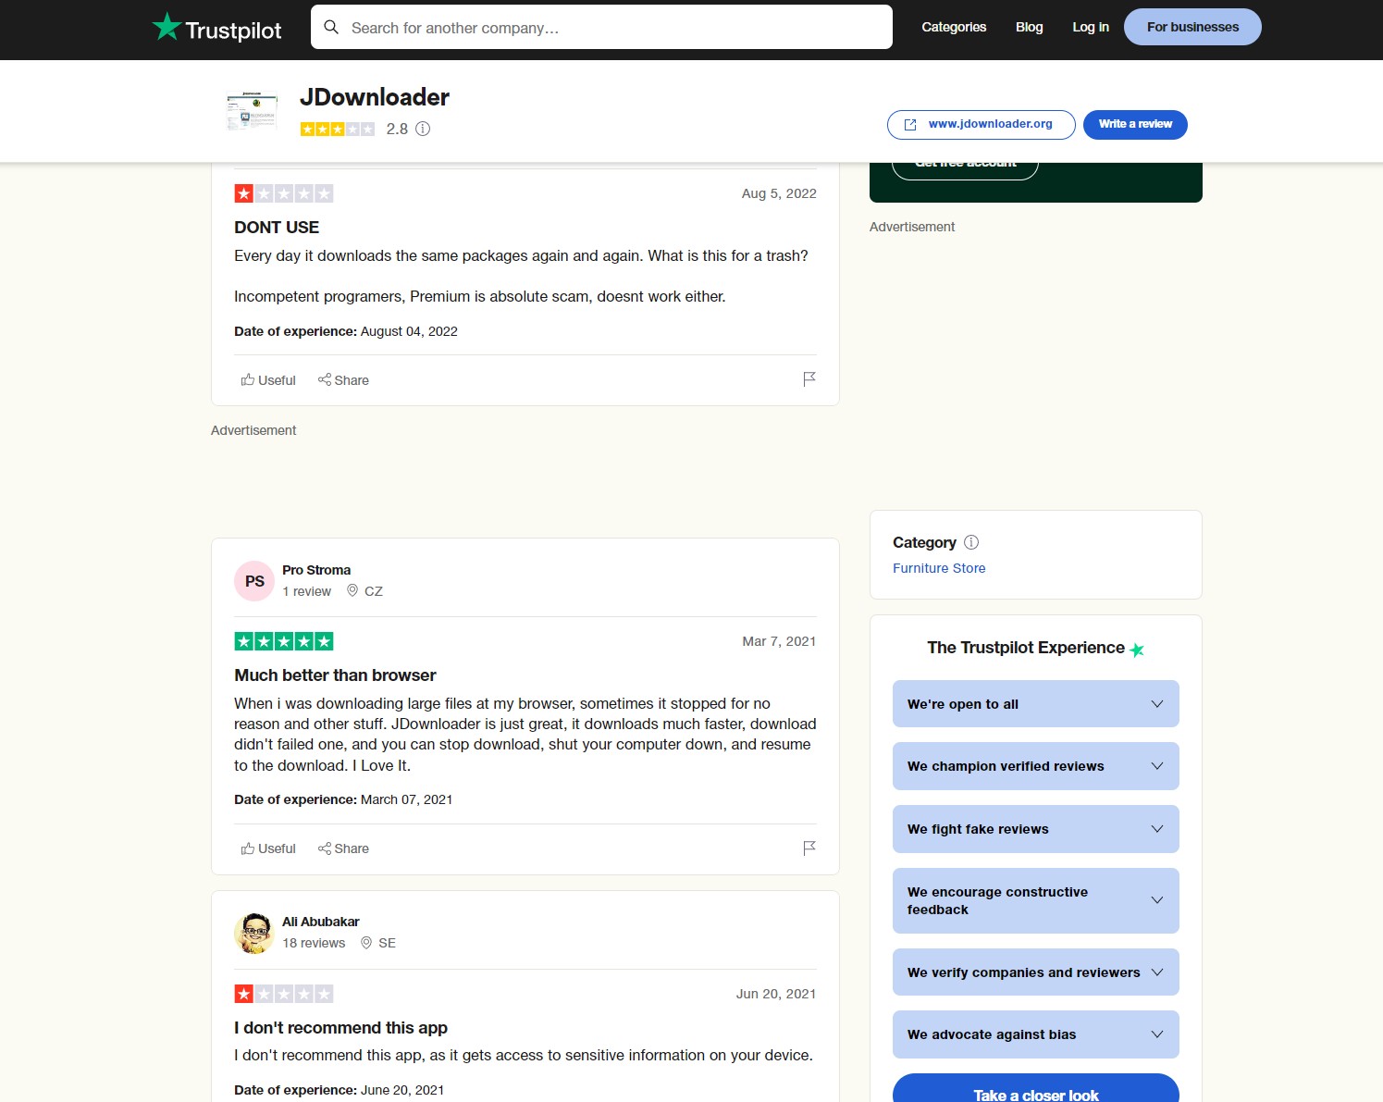Click the Useful thumbs-up on DONT USE review
The height and width of the screenshot is (1102, 1383).
(268, 380)
